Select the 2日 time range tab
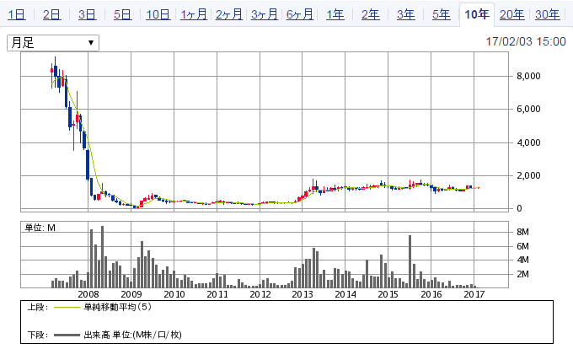 tap(52, 14)
